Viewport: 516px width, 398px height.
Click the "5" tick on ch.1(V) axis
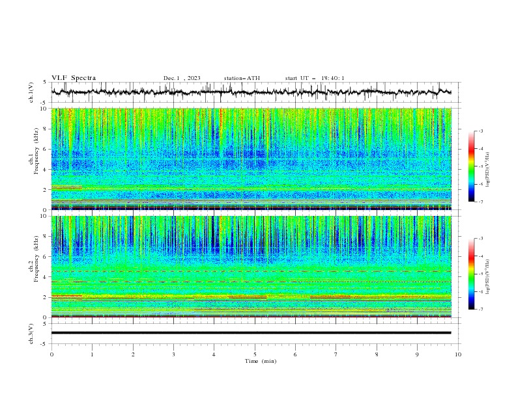click(x=45, y=83)
